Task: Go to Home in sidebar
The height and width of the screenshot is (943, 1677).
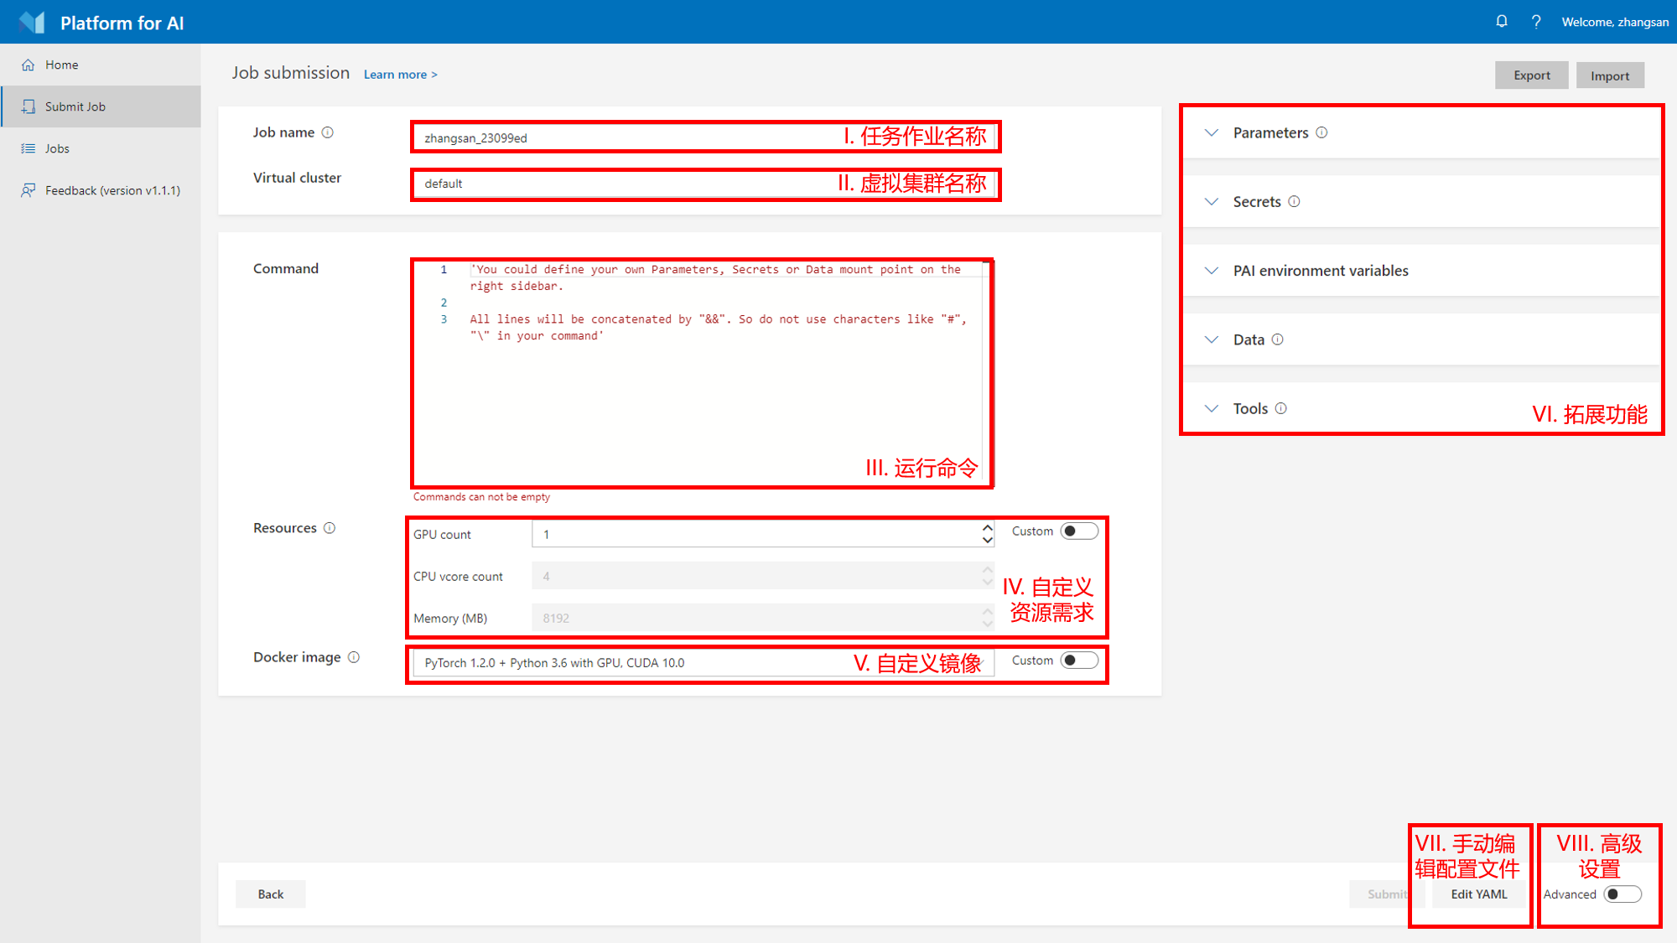Action: (x=61, y=65)
